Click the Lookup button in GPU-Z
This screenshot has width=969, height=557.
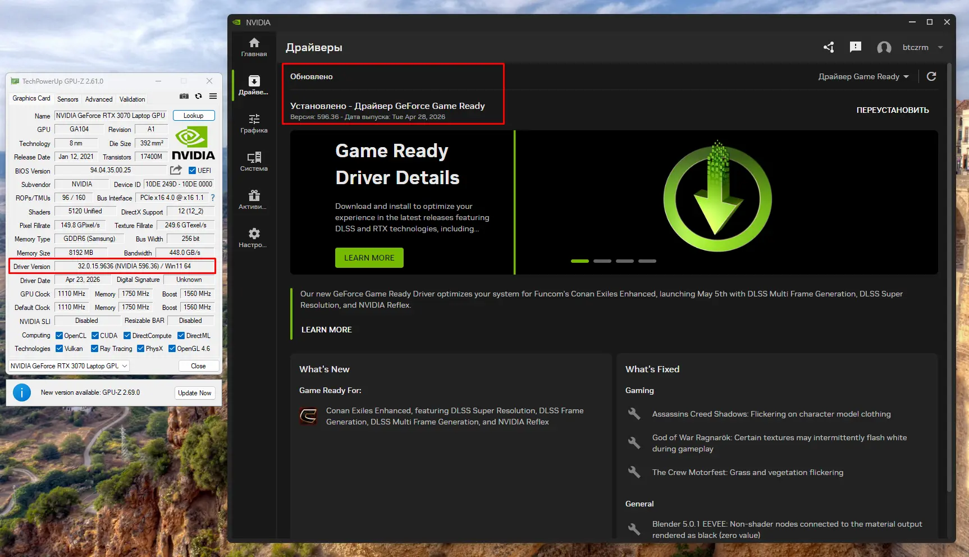[194, 116]
